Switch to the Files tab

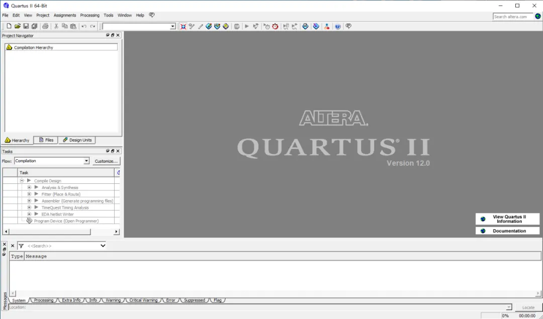click(46, 140)
